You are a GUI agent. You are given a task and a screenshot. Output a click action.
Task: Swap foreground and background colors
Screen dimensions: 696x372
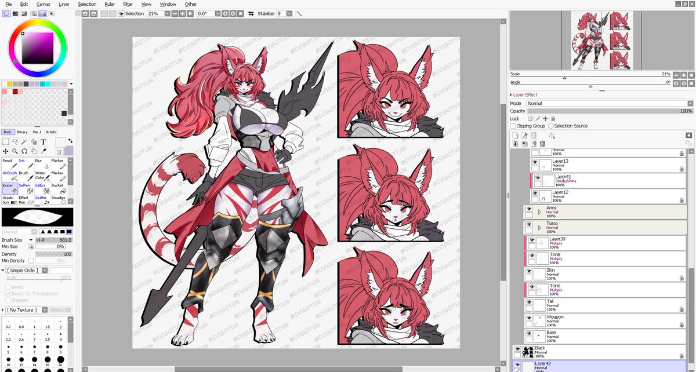(x=70, y=141)
